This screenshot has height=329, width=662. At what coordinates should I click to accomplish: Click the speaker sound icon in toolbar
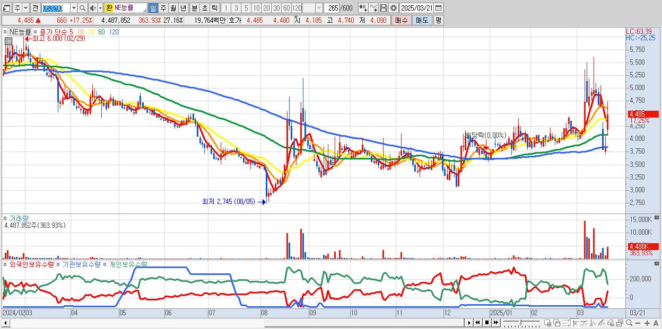[92, 8]
